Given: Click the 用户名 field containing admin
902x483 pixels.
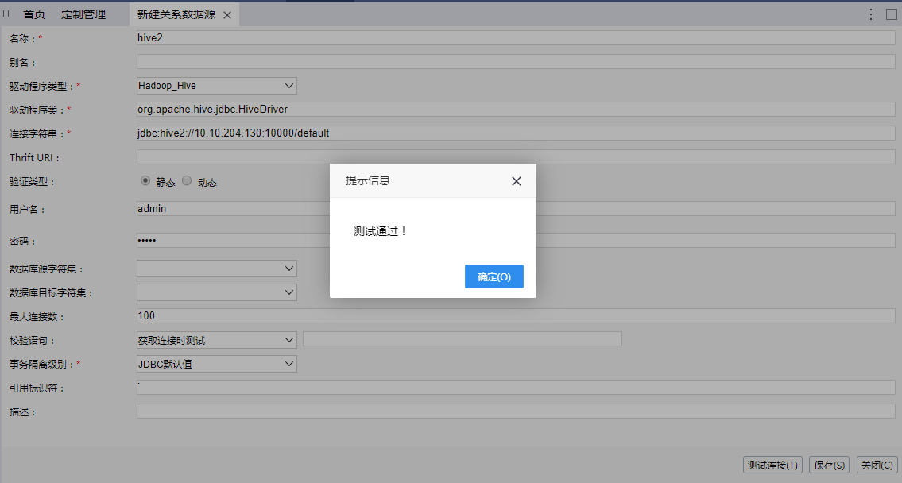Looking at the screenshot, I should click(x=516, y=208).
